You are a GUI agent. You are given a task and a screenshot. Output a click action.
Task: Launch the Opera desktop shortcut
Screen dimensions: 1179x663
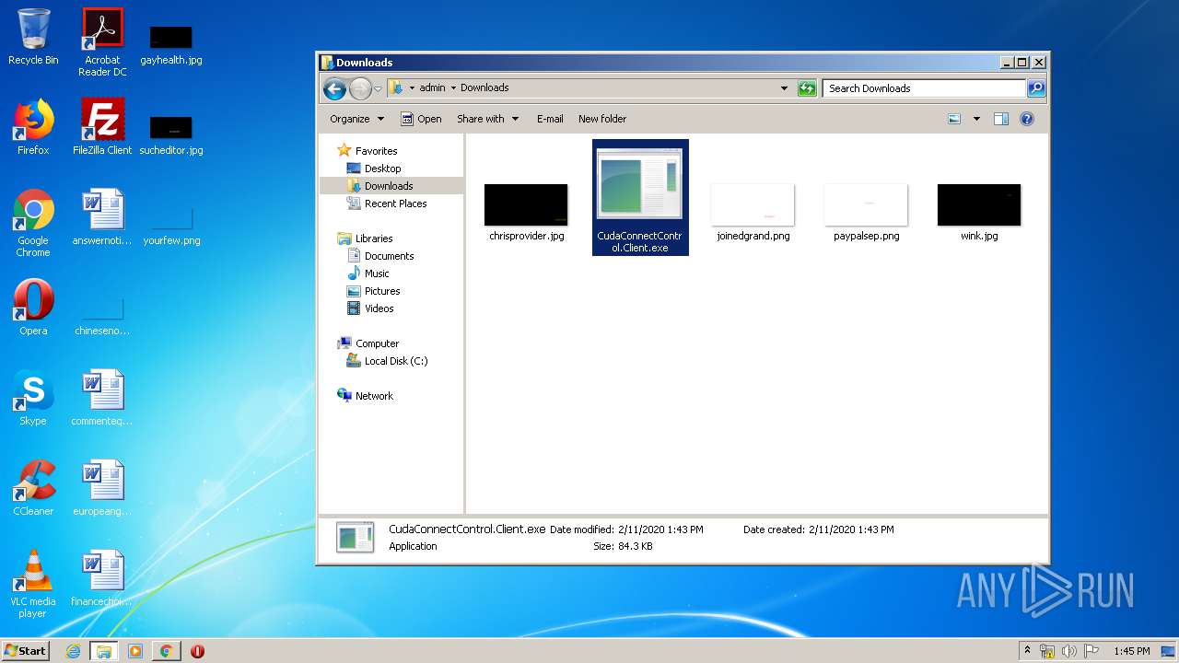click(x=33, y=308)
